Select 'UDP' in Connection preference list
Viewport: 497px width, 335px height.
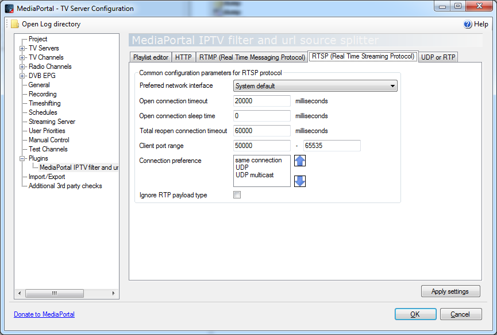(x=242, y=167)
